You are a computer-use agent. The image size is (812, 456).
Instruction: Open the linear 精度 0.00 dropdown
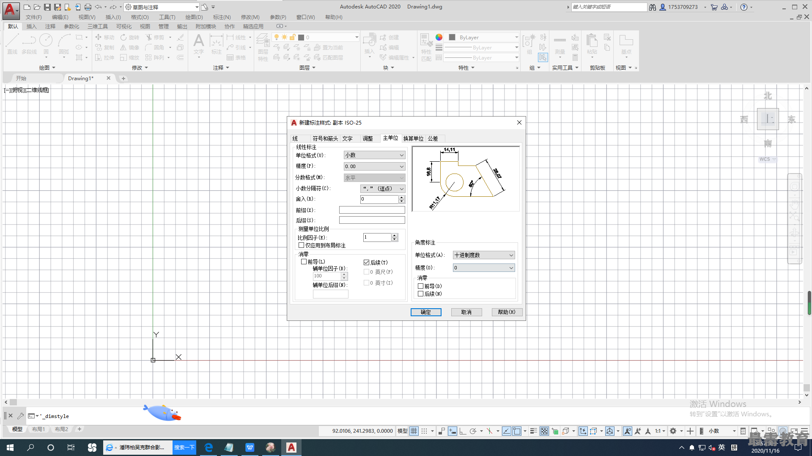pyautogui.click(x=374, y=167)
